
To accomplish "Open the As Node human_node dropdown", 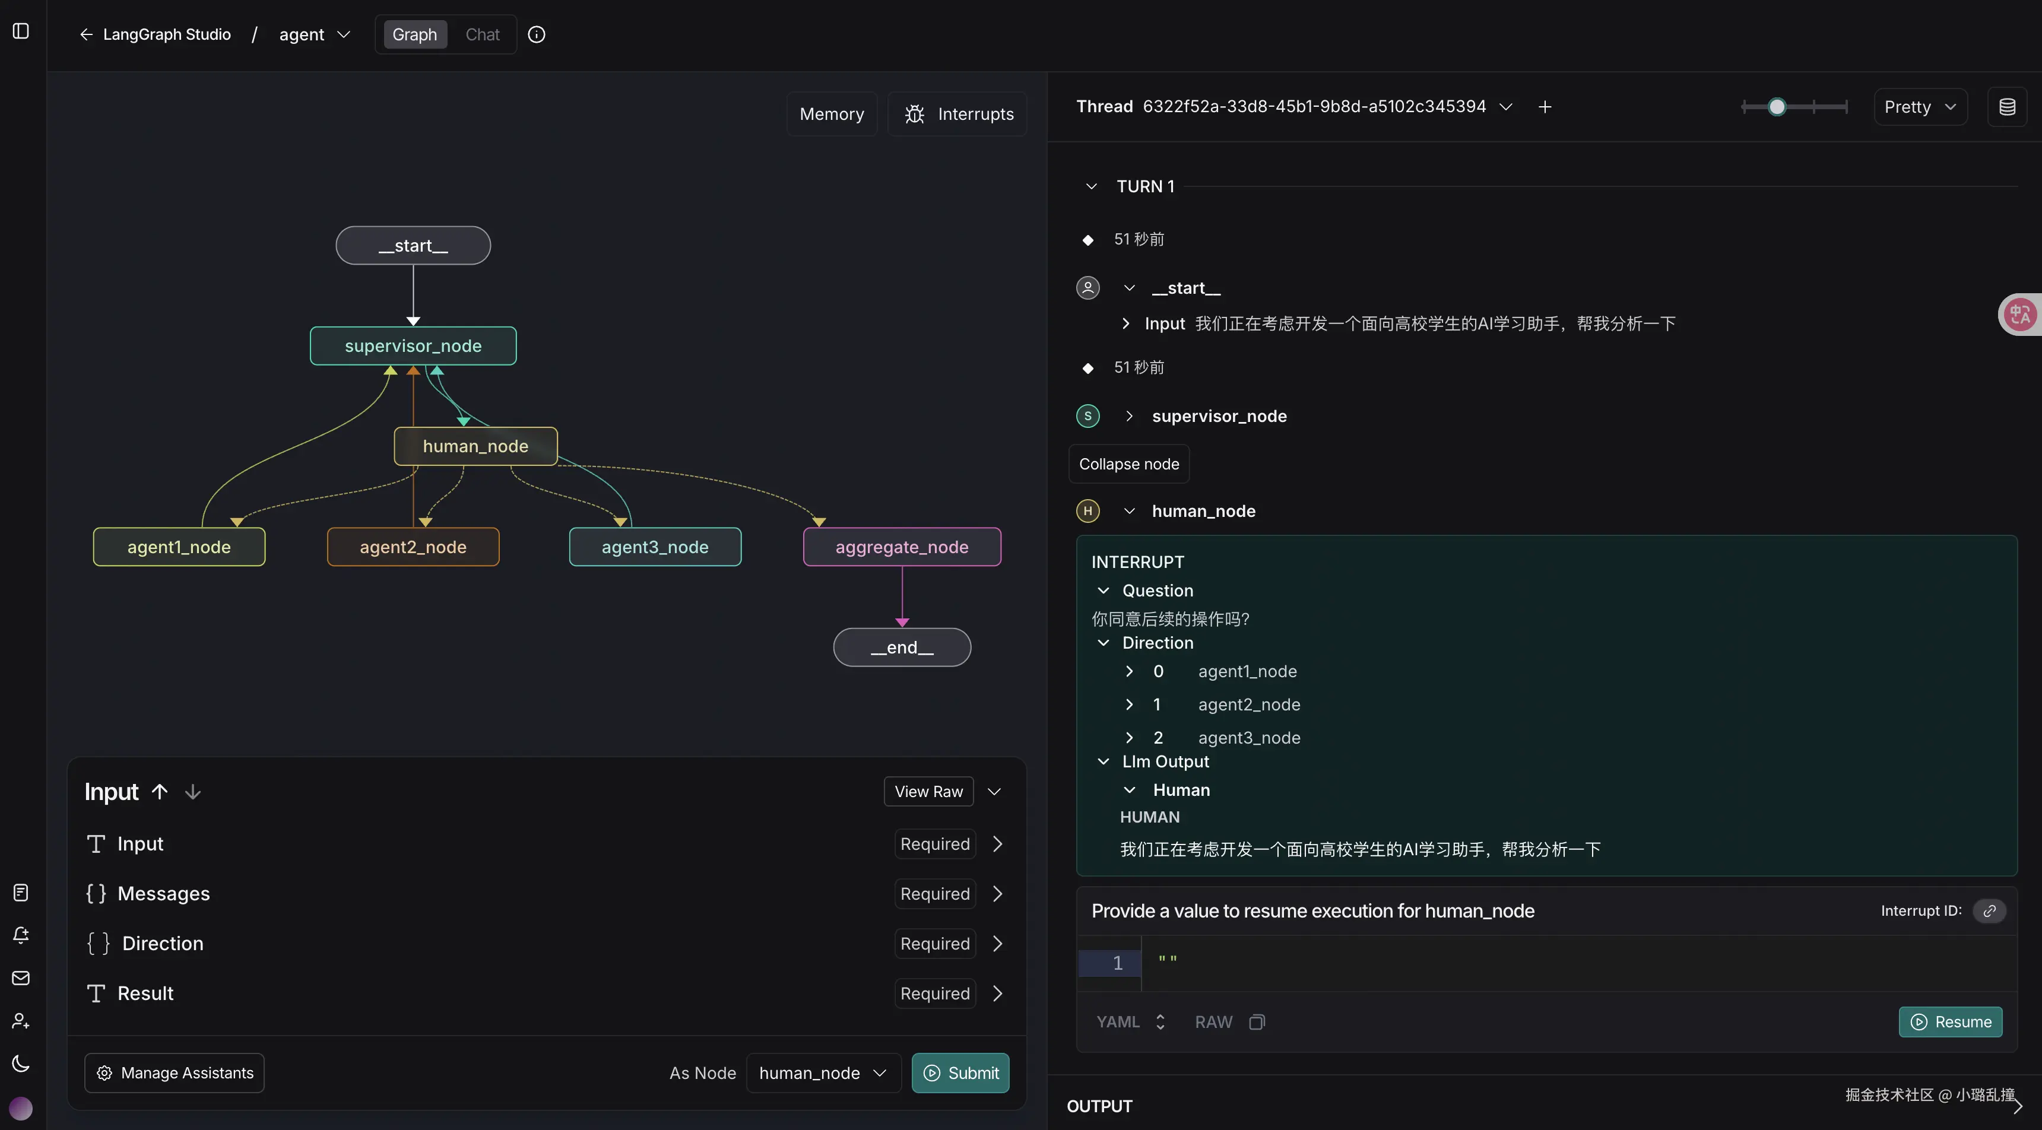I will pyautogui.click(x=822, y=1073).
